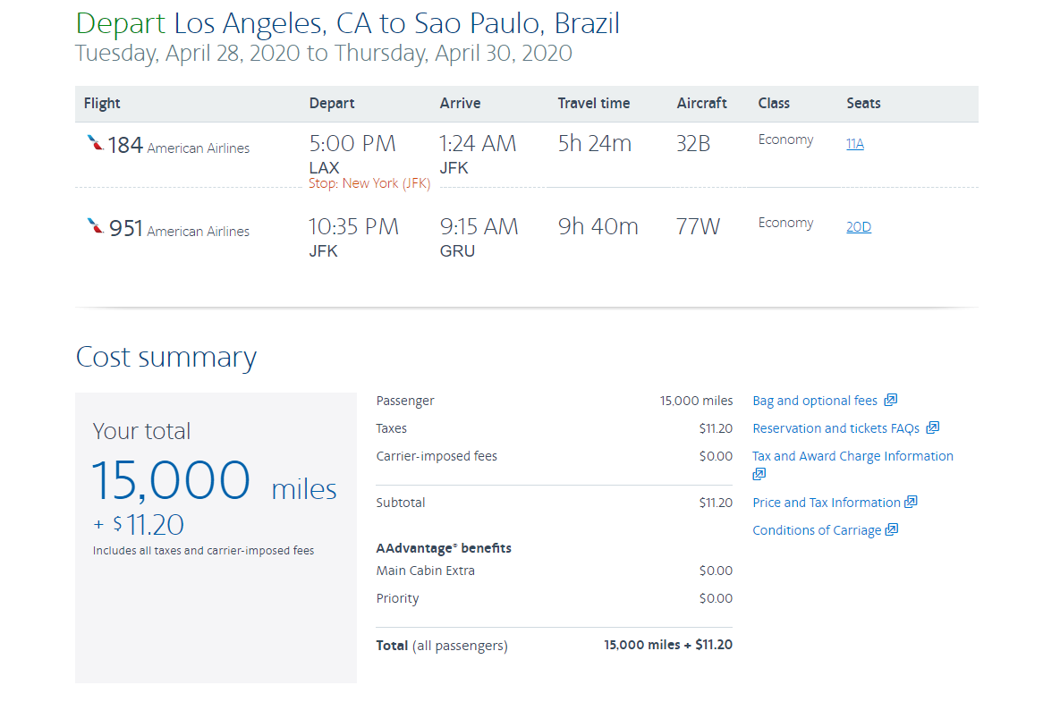This screenshot has height=702, width=1043.
Task: Click the external link icon after Reservation and tickets FAQs
Action: [x=933, y=427]
